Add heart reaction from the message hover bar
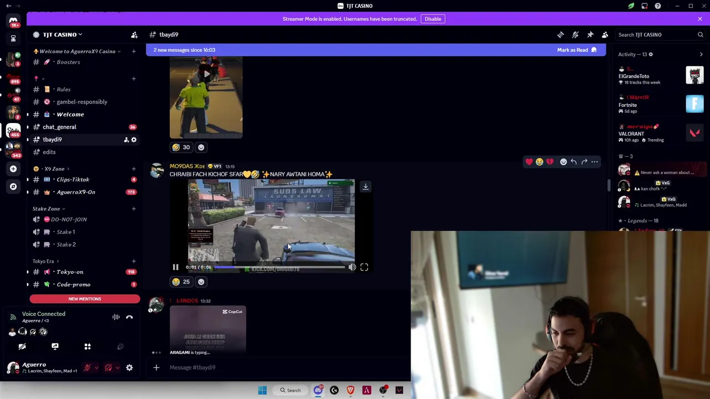This screenshot has width=710, height=399. coord(529,162)
